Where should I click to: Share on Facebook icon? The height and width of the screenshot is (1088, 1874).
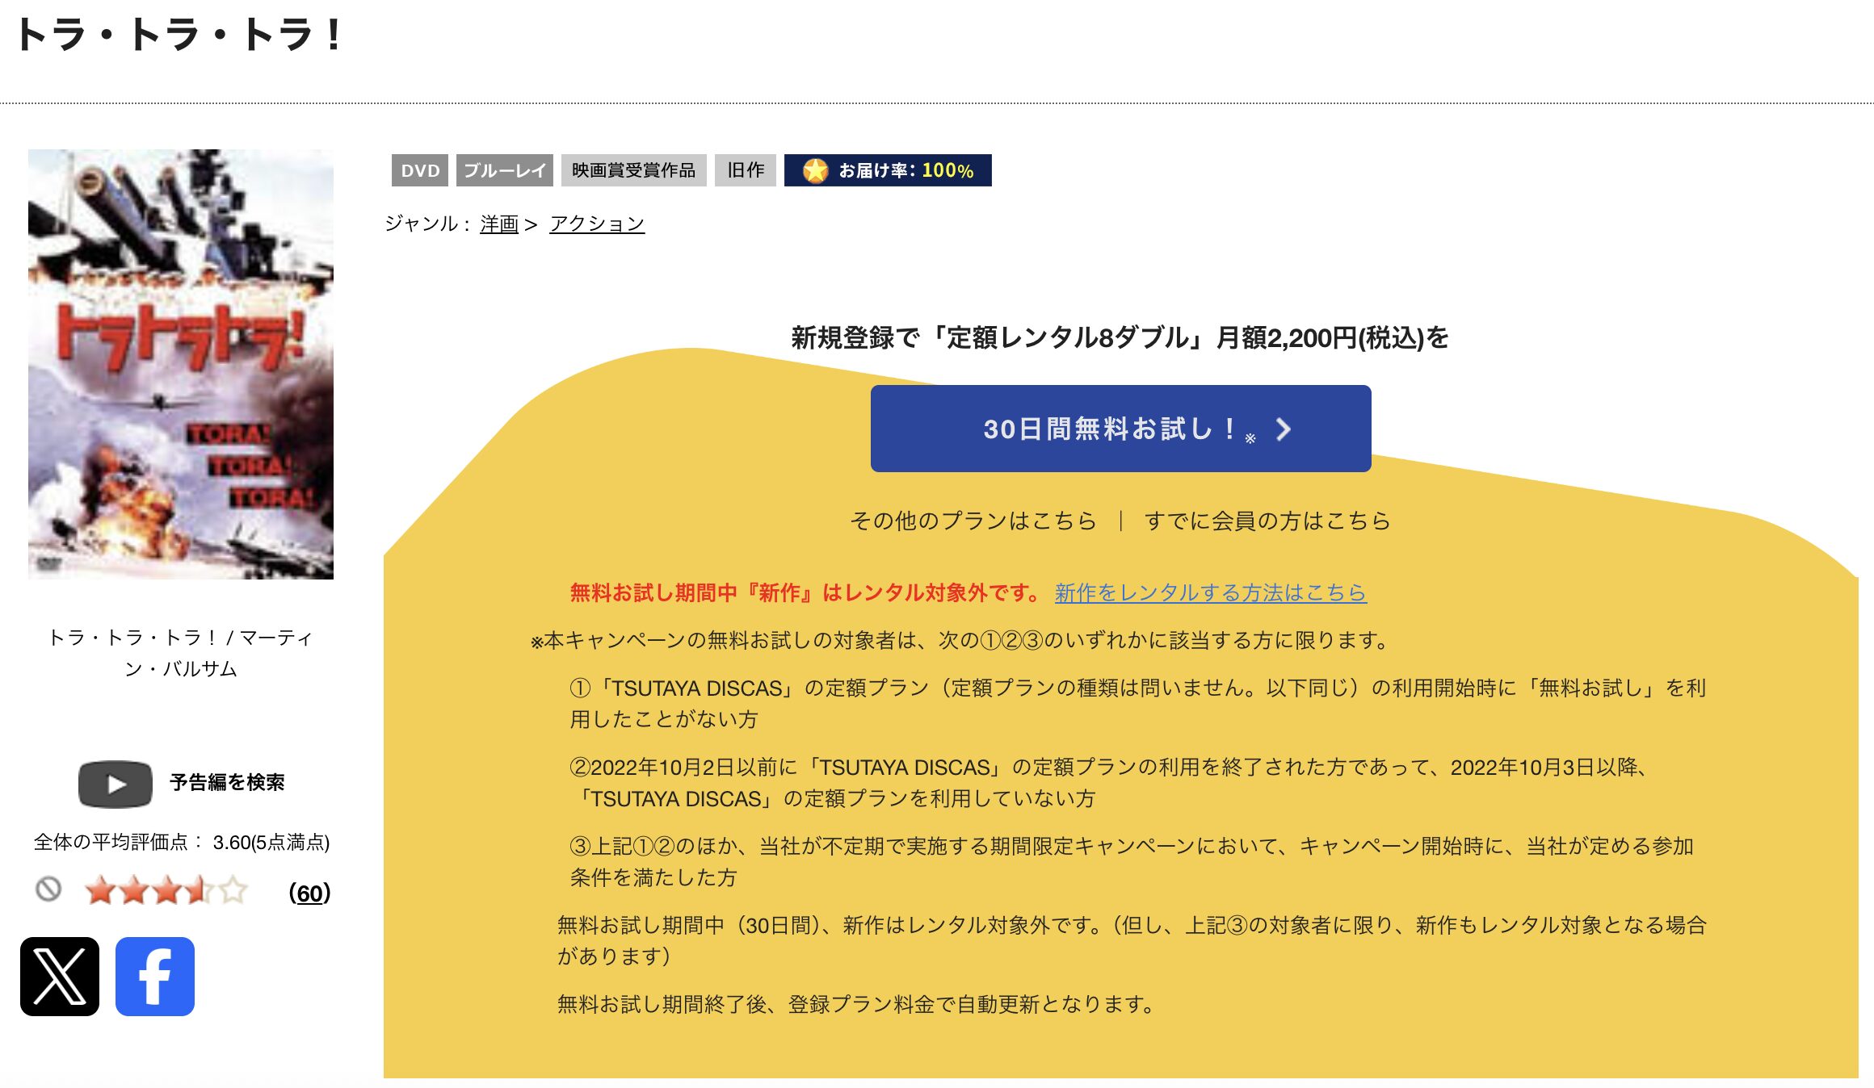tap(155, 977)
